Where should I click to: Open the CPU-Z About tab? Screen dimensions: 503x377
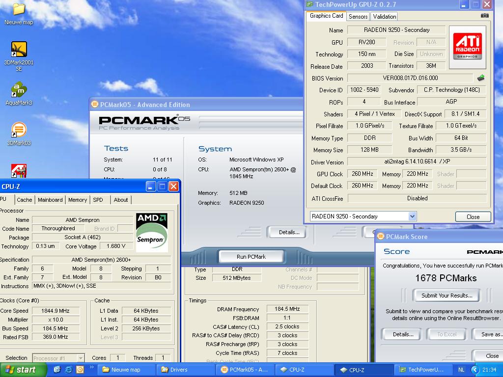(x=121, y=200)
